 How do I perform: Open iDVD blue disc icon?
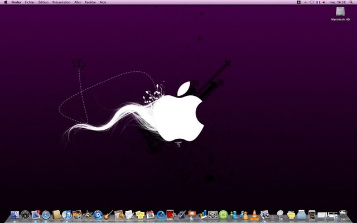[98, 215]
